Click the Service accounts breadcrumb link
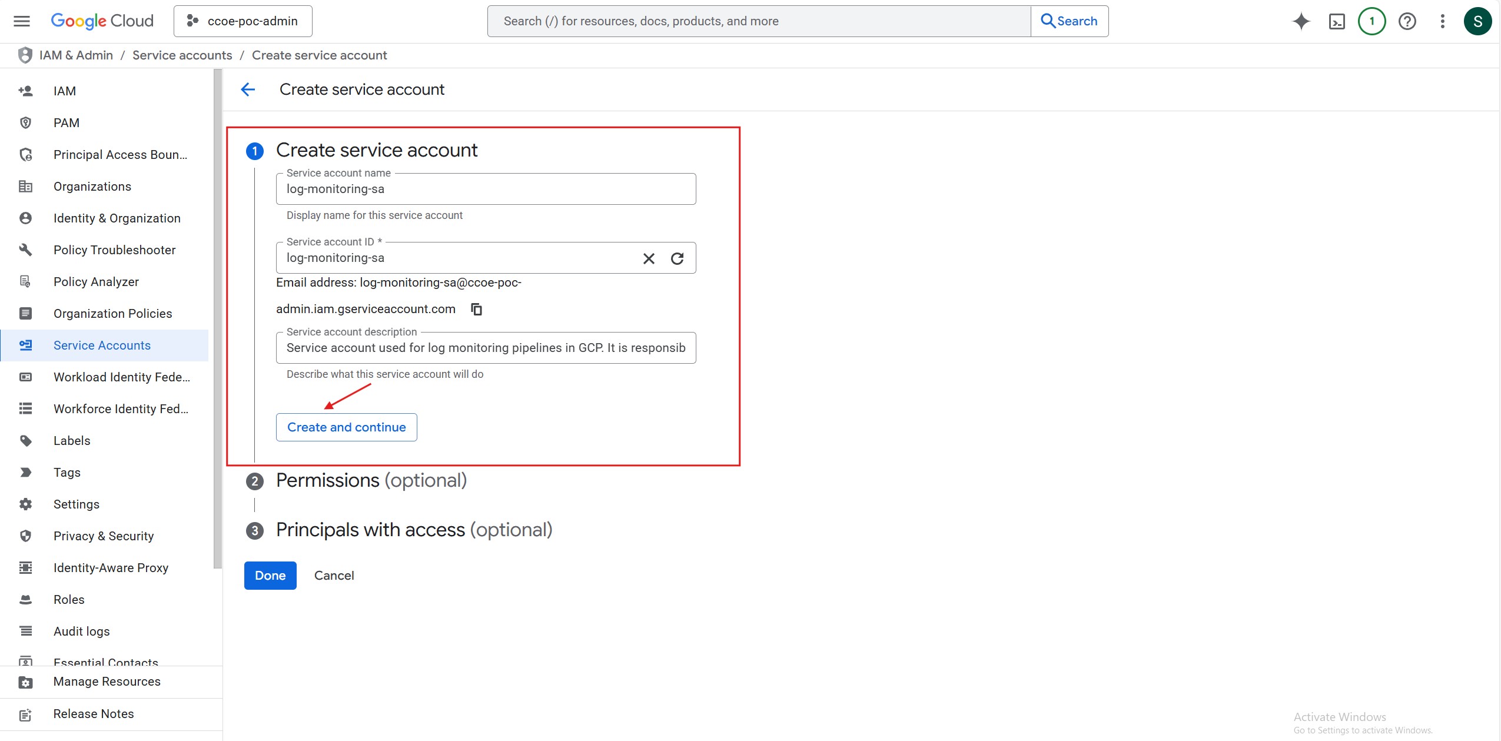Screen dimensions: 1501x741 coord(182,55)
